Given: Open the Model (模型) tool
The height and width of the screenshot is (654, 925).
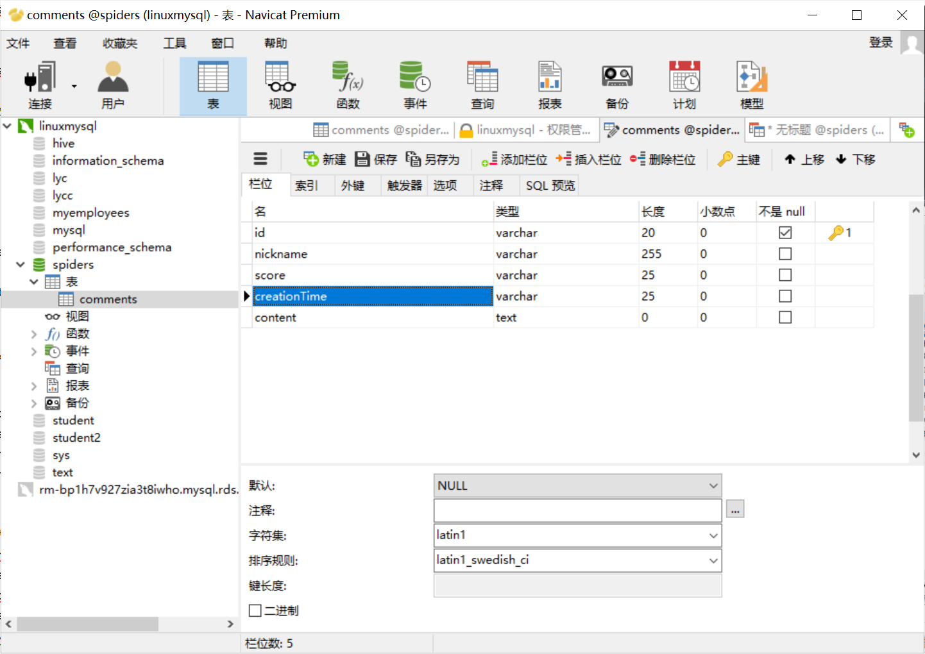Looking at the screenshot, I should (752, 86).
